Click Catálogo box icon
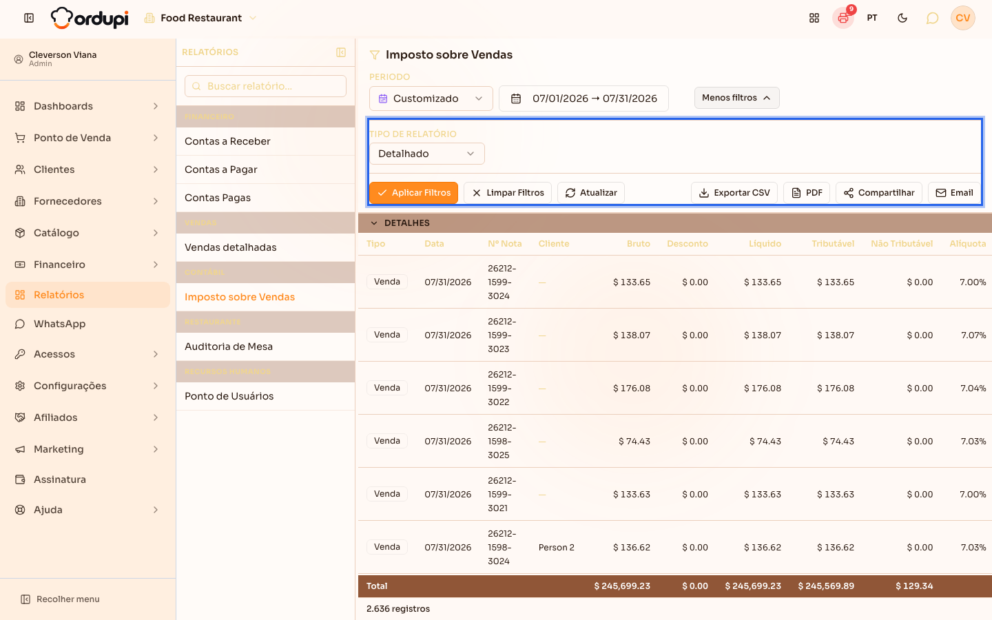This screenshot has height=620, width=992. [x=20, y=233]
